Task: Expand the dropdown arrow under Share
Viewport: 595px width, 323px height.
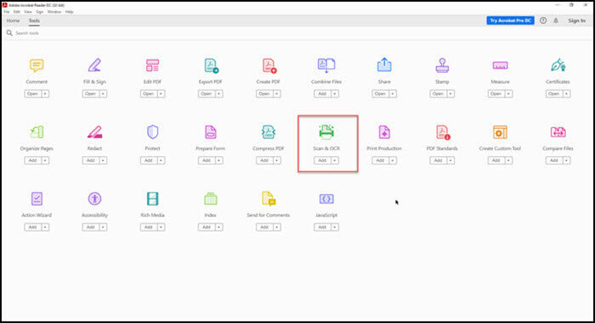Action: [393, 93]
